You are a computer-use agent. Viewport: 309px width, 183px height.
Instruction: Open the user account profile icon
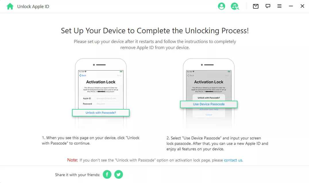coord(221,6)
